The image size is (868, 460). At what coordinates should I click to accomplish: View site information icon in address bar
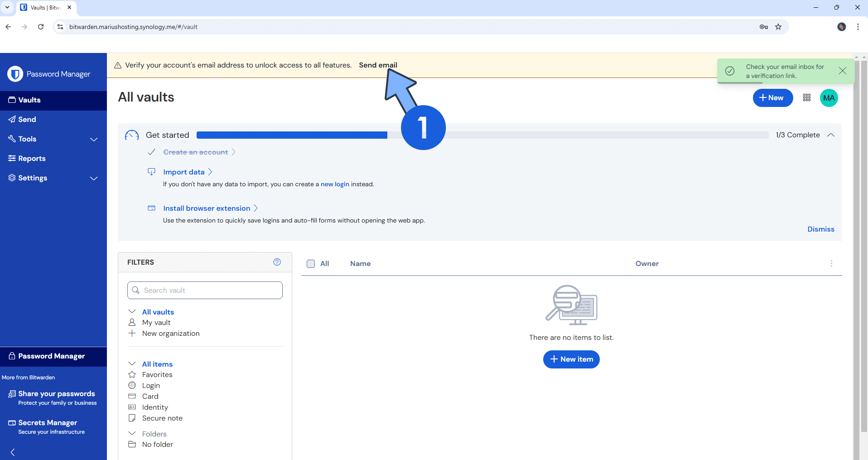(x=60, y=27)
